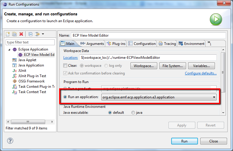
Task: Click the tree scrollbar right arrow
Action: point(52,122)
